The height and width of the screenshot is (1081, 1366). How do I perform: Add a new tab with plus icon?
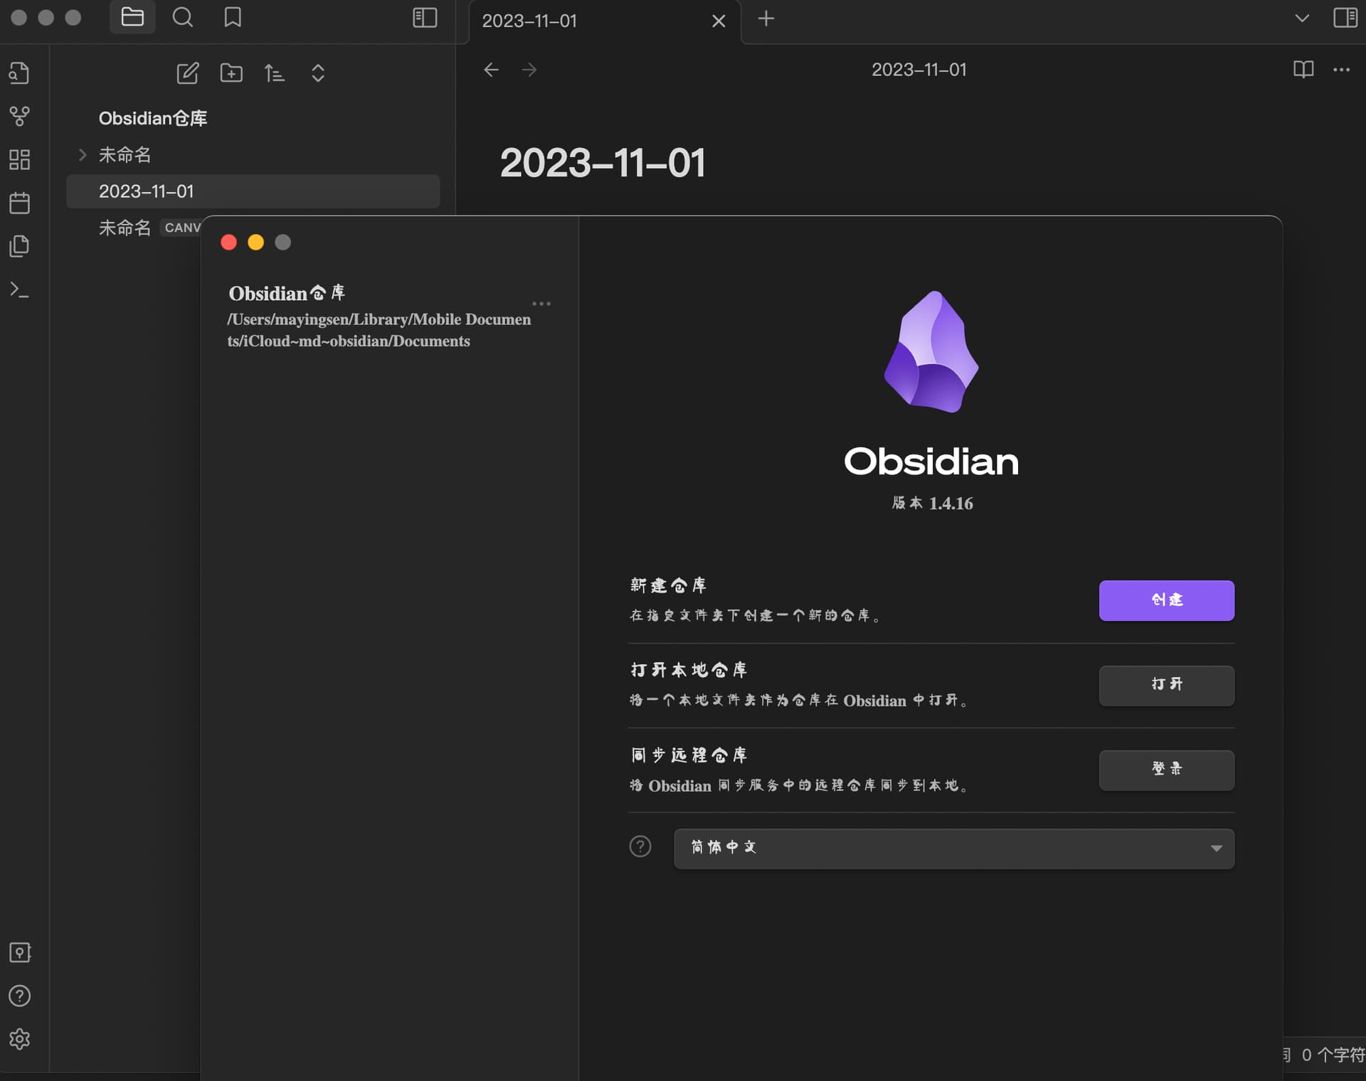pyautogui.click(x=766, y=18)
